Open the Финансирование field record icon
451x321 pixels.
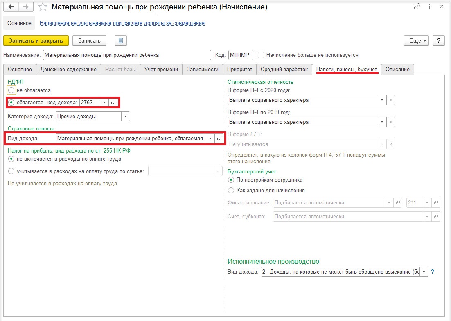click(x=398, y=202)
